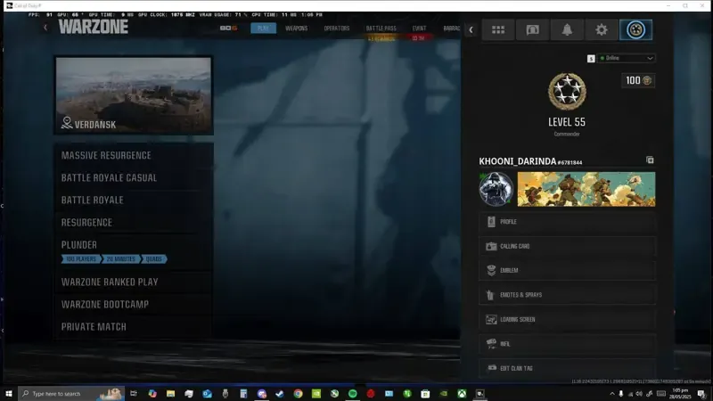Click the 100 Players tag under Plunder

click(x=81, y=259)
